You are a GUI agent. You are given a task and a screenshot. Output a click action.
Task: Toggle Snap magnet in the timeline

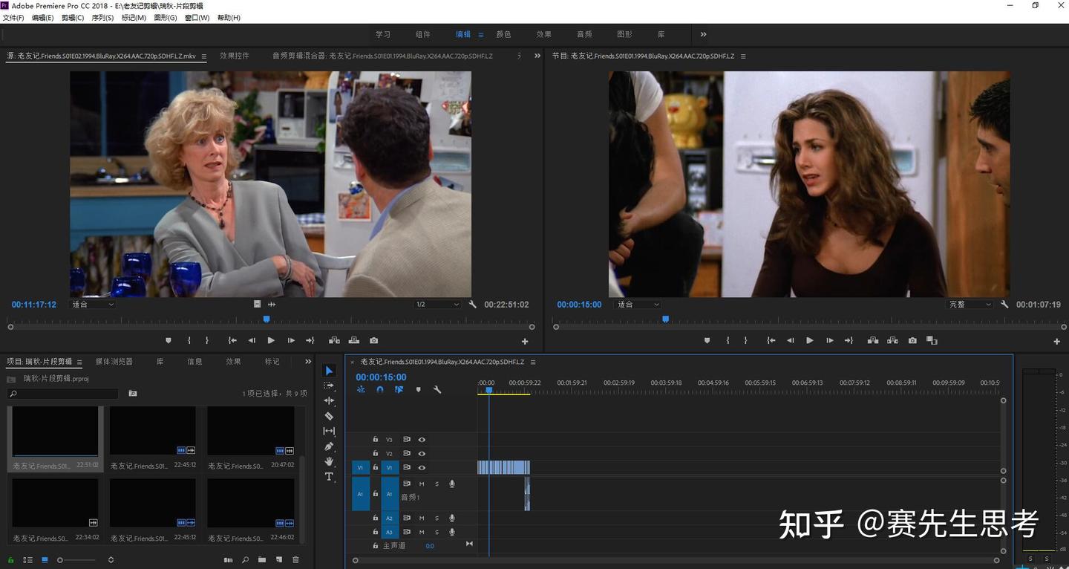(380, 389)
